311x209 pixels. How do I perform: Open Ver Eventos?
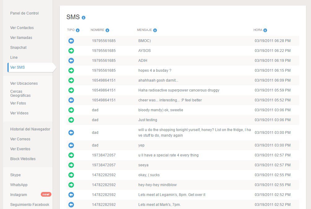pyautogui.click(x=20, y=149)
